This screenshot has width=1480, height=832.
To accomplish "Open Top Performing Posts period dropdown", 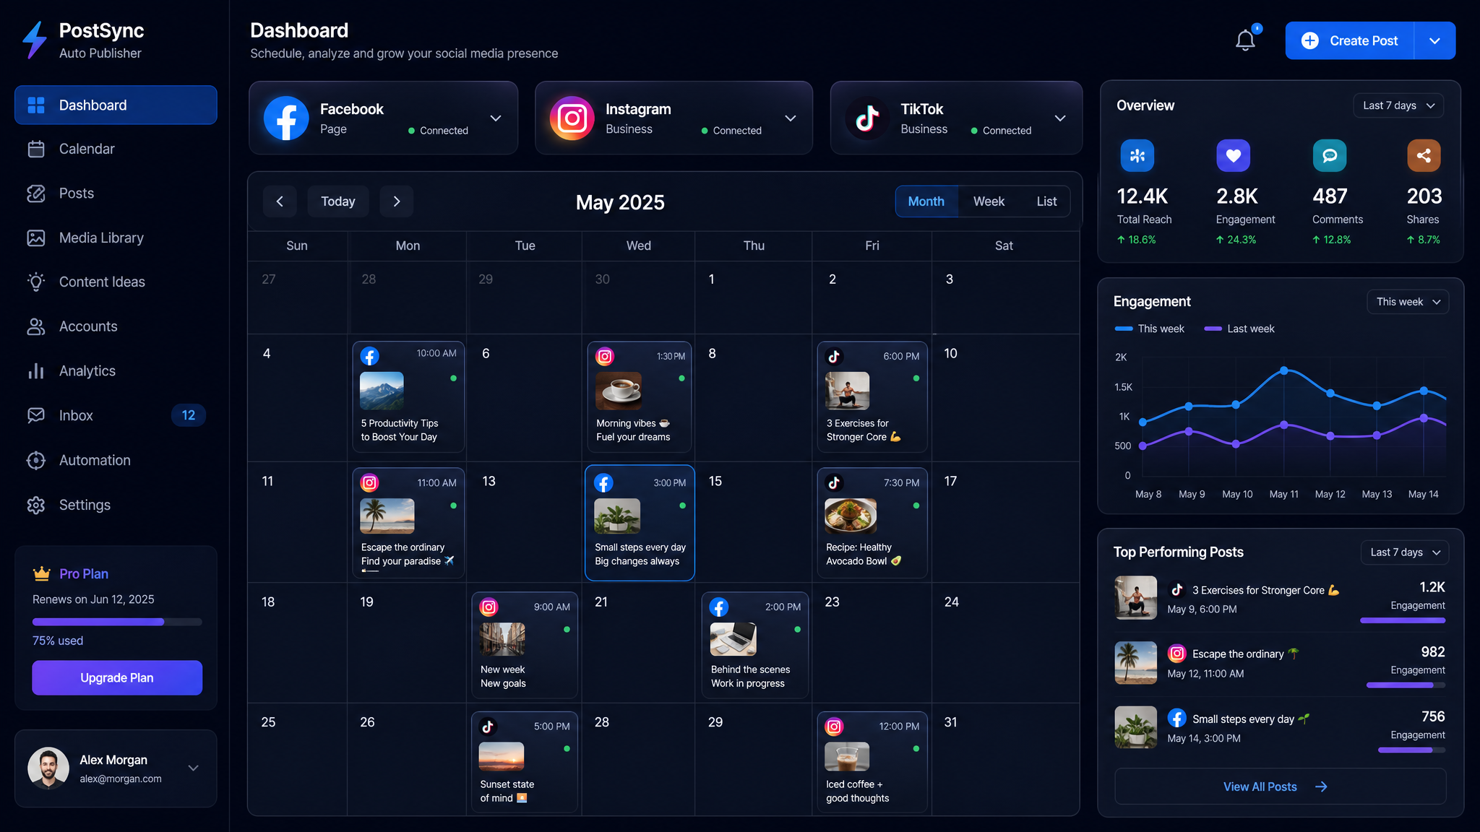I will coord(1405,552).
